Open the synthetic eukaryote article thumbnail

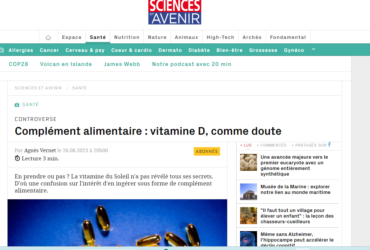249,162
